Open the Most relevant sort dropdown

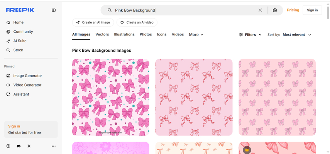coord(297,35)
